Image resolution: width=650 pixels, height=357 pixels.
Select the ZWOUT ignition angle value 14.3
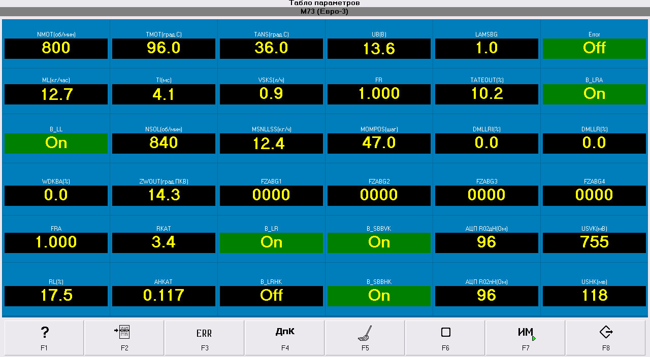(x=164, y=195)
